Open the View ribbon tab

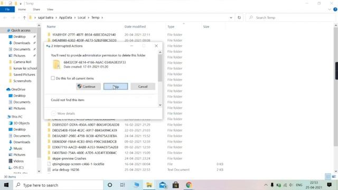click(50, 9)
